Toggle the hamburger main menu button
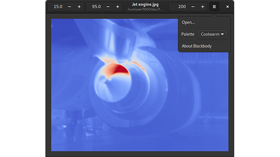280x157 pixels. coord(214,7)
